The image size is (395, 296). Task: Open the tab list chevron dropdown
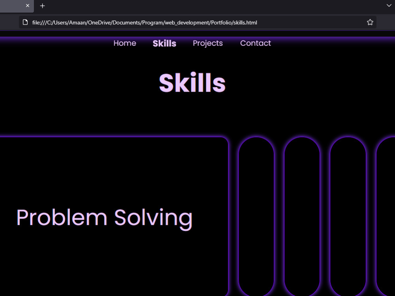click(389, 6)
